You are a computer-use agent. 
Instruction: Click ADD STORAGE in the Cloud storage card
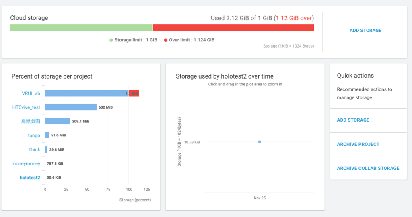(x=365, y=31)
